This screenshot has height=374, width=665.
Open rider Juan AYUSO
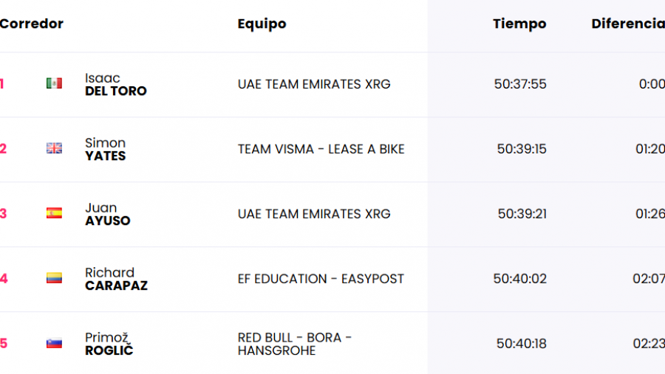108,214
